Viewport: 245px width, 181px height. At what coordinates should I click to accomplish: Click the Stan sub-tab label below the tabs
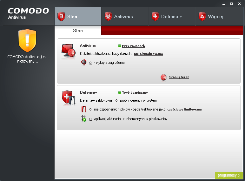coord(78,30)
